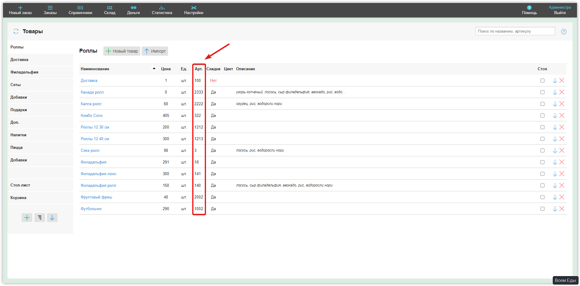Open the Филадельфия люкс product link

tap(99, 174)
